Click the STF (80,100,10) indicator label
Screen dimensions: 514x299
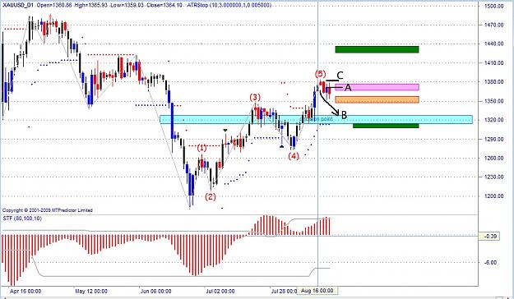coord(22,218)
